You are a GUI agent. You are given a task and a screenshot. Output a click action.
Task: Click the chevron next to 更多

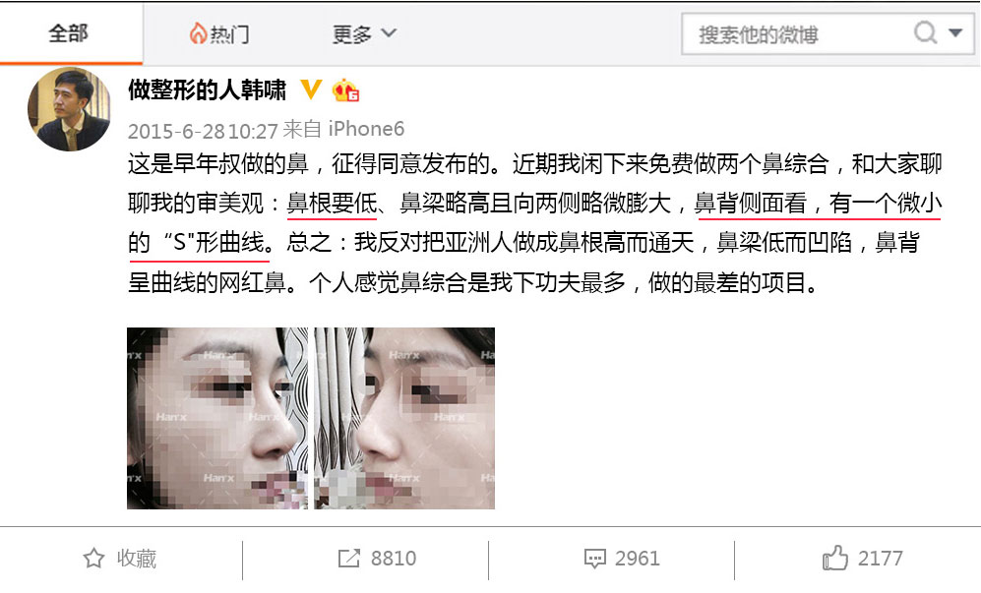pos(389,32)
